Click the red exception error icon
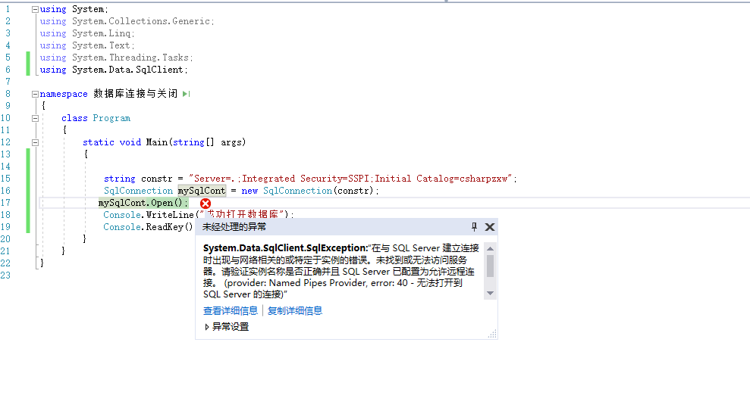This screenshot has height=417, width=750. pos(206,204)
